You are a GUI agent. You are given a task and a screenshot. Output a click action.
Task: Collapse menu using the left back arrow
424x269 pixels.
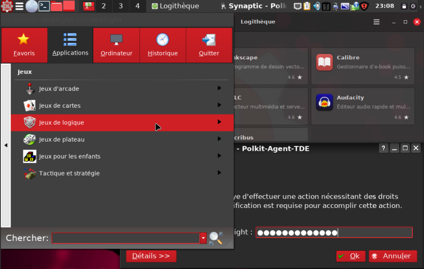tap(6, 145)
